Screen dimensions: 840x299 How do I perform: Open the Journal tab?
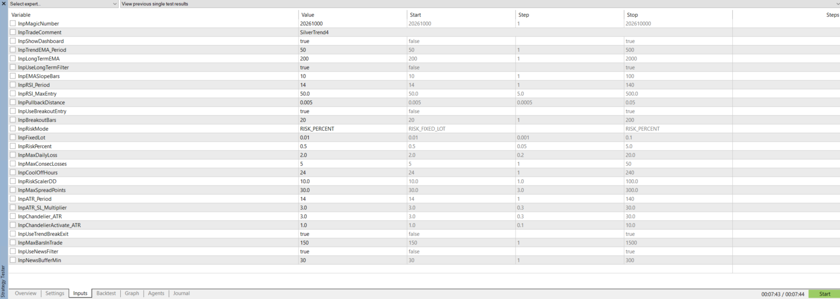click(181, 293)
